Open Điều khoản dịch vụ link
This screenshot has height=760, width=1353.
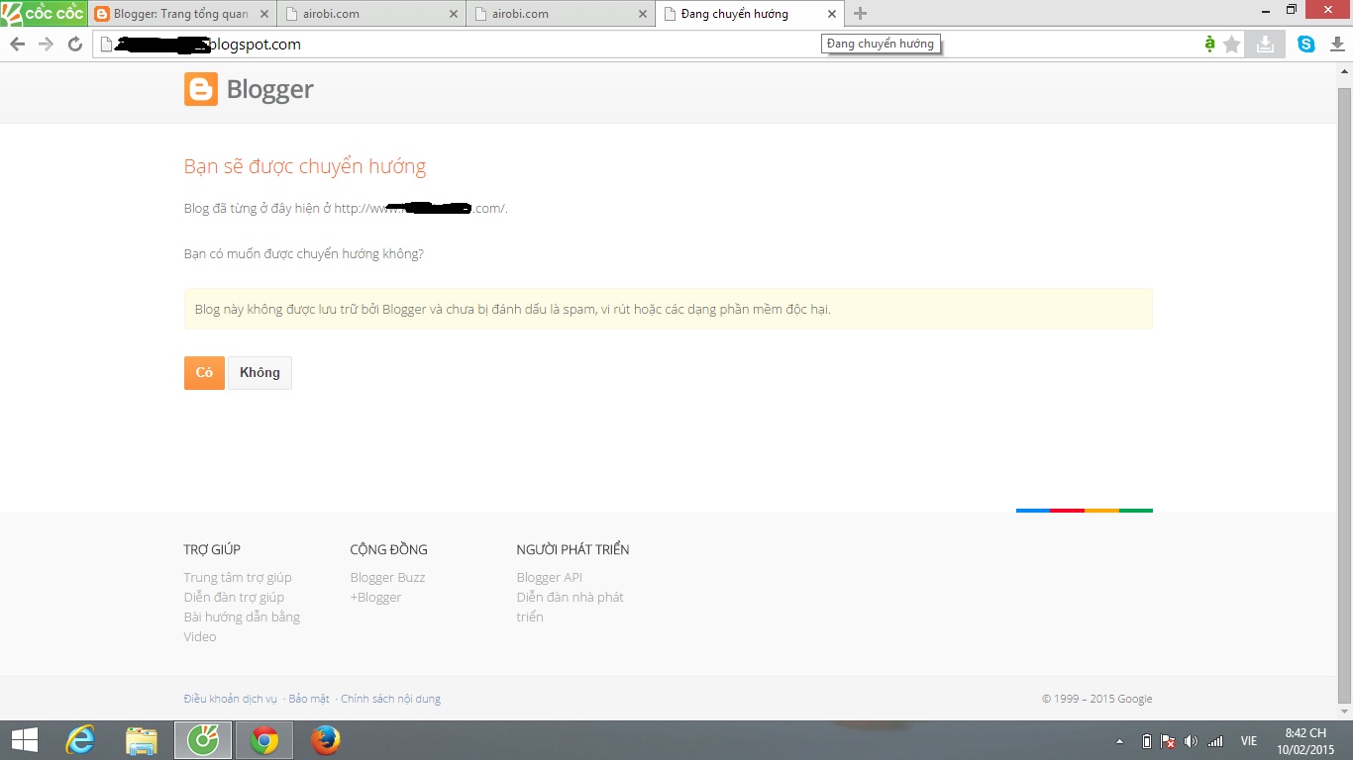(x=231, y=699)
